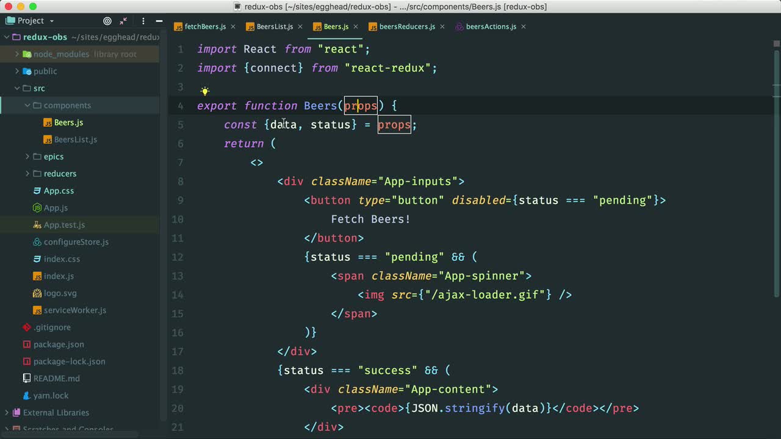Expand the epics folder
The image size is (781, 439).
[x=27, y=157]
